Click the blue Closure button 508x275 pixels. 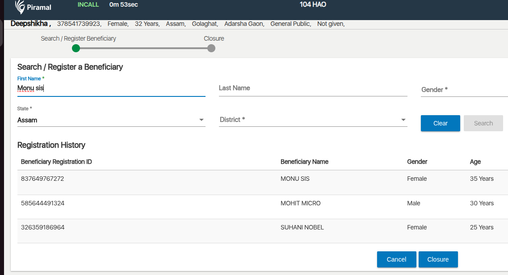pyautogui.click(x=438, y=259)
